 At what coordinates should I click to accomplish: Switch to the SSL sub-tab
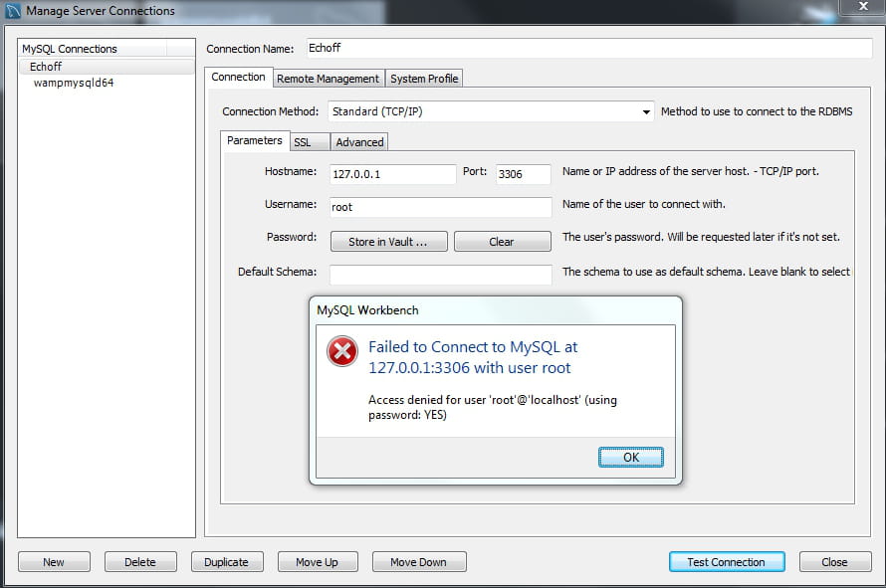tap(309, 142)
